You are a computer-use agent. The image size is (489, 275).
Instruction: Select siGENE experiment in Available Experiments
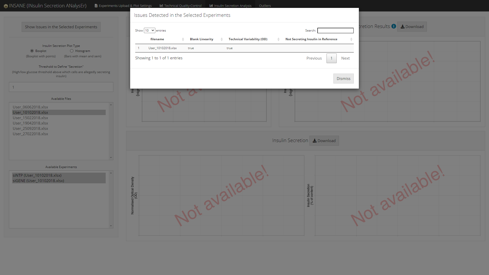[38, 181]
